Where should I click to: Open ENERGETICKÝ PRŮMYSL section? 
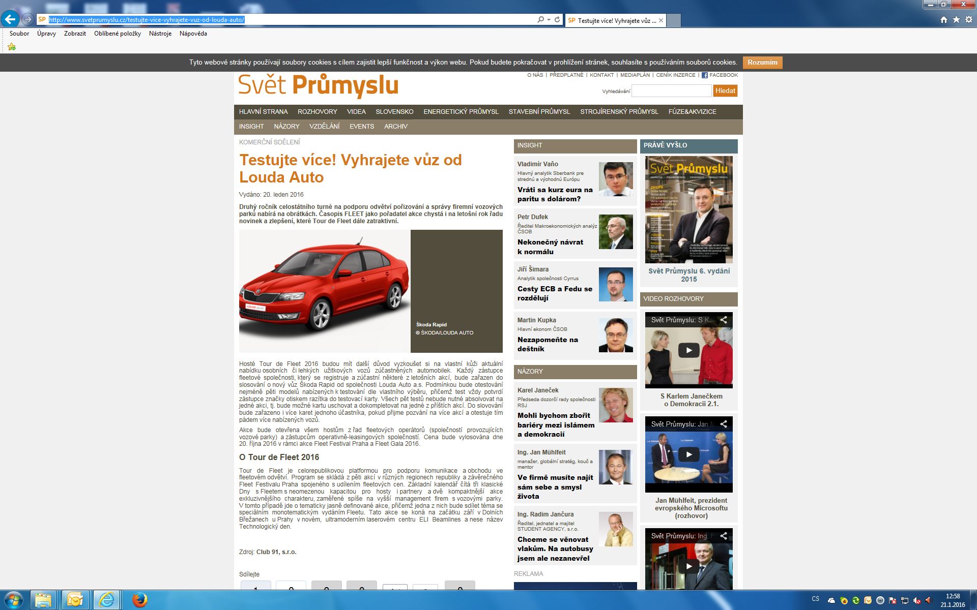click(461, 112)
